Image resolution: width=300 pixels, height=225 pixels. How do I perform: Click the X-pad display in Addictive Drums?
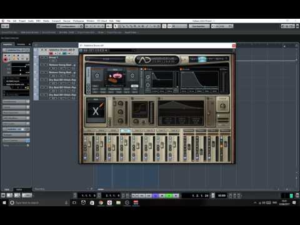coord(96,111)
